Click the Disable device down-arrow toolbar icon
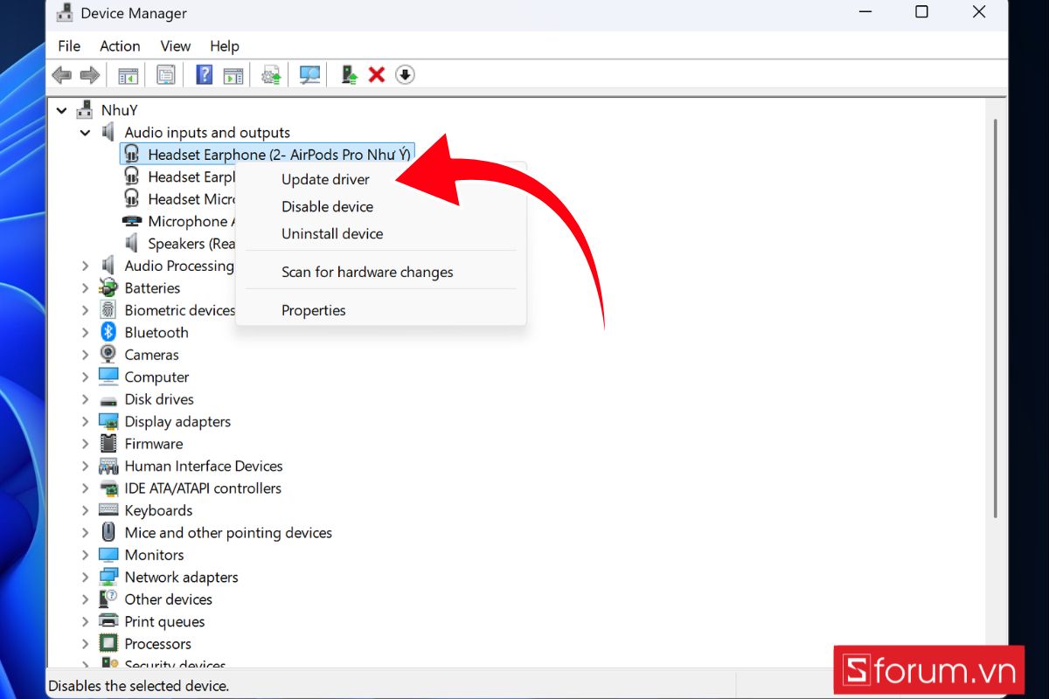1049x699 pixels. [x=405, y=75]
